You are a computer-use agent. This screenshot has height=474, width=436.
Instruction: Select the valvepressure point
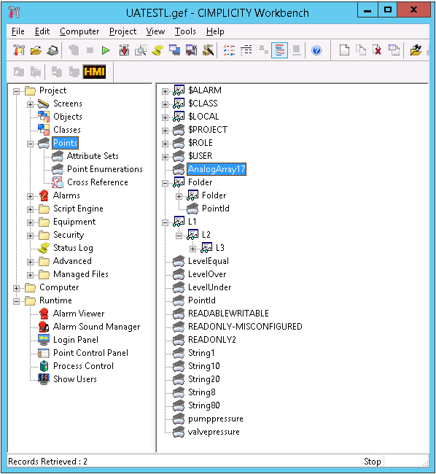214,432
